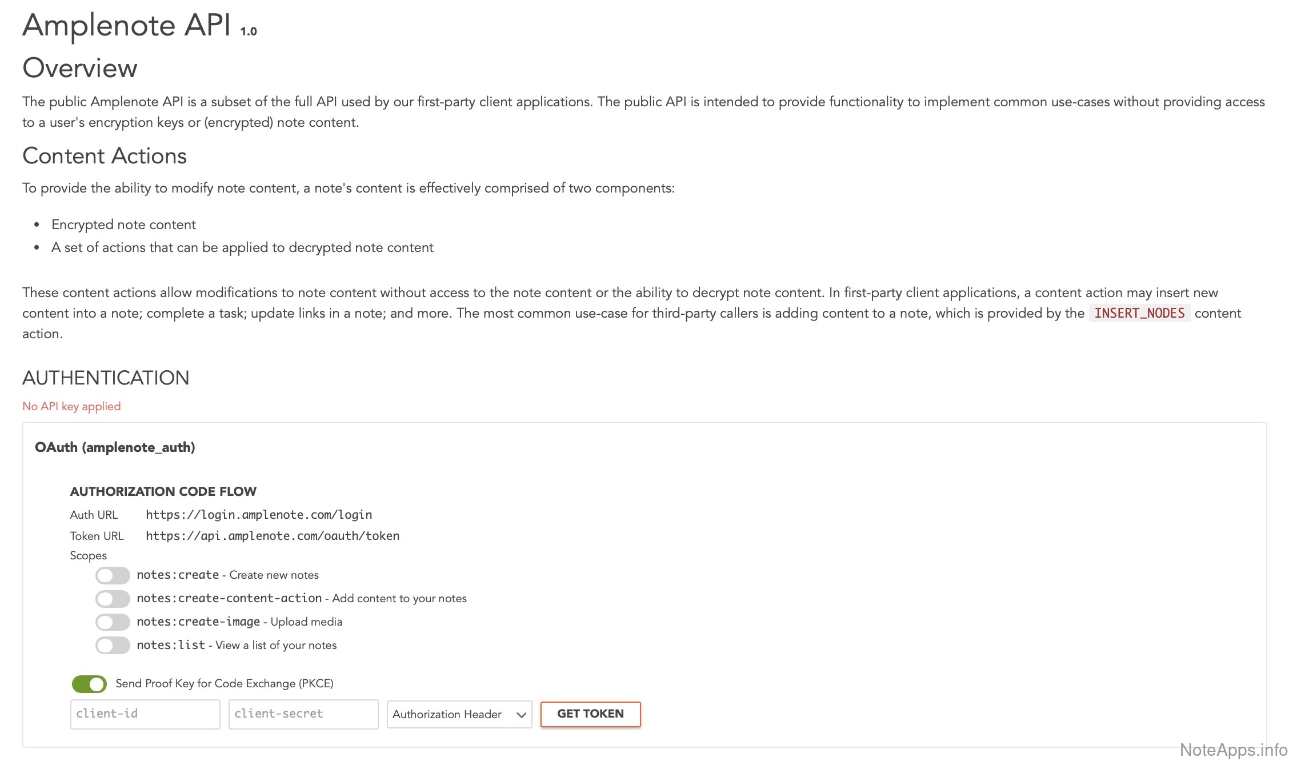Click the Auth URL login.amplenote.com address
This screenshot has width=1289, height=761.
tap(259, 515)
